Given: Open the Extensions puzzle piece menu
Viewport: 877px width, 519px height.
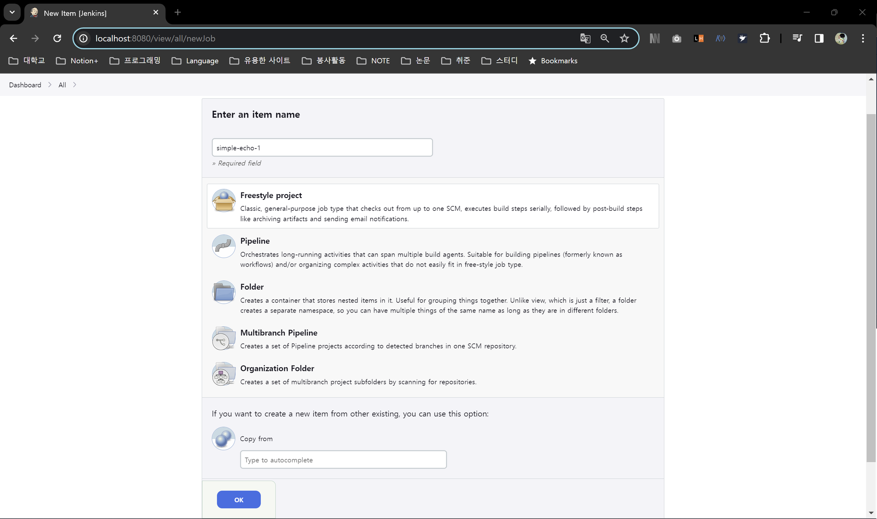Looking at the screenshot, I should [764, 39].
